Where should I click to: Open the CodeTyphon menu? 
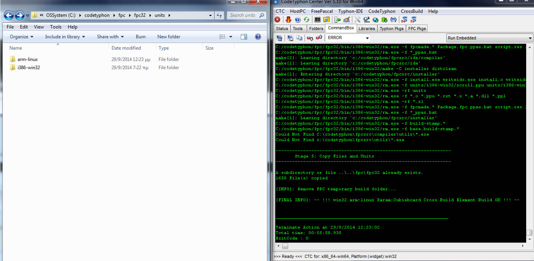coord(382,11)
